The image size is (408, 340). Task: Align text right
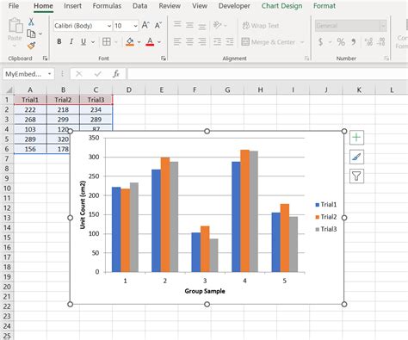[202, 42]
